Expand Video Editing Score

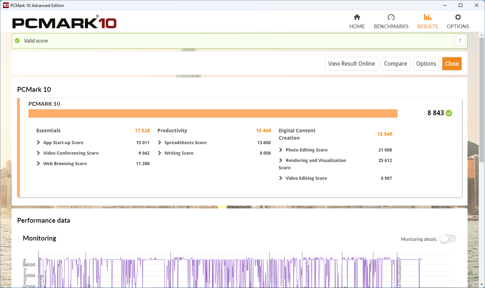[281, 178]
